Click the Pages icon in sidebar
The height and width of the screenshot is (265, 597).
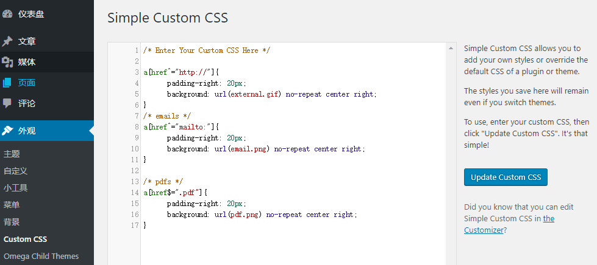pos(7,83)
